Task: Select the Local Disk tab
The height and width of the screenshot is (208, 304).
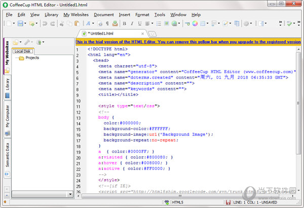Action: point(23,51)
